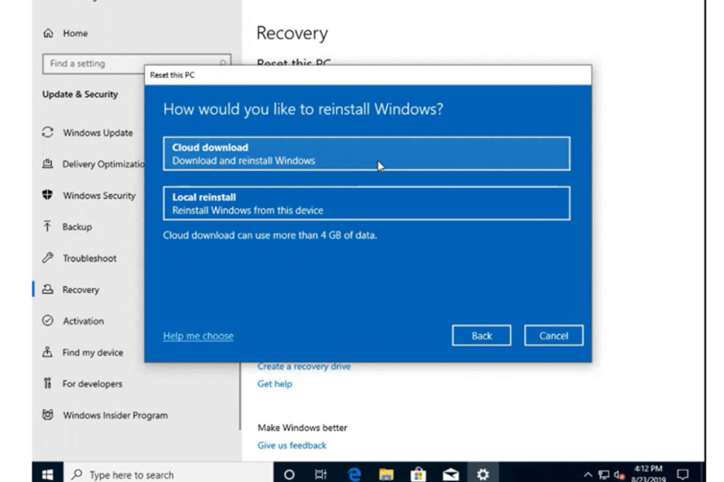Show hidden system tray icons
This screenshot has width=724, height=482.
pyautogui.click(x=588, y=474)
